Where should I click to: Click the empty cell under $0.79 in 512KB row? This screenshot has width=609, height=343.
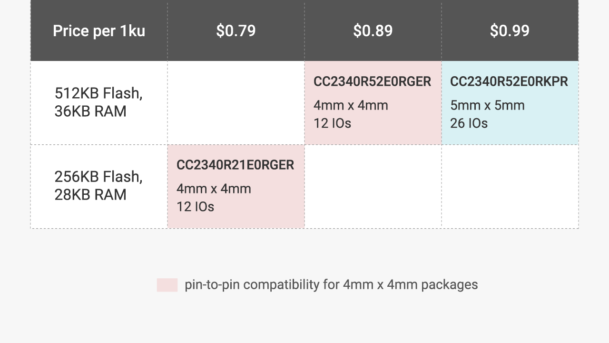point(236,103)
